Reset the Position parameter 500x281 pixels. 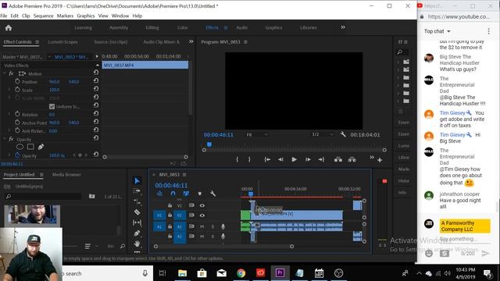click(x=96, y=81)
